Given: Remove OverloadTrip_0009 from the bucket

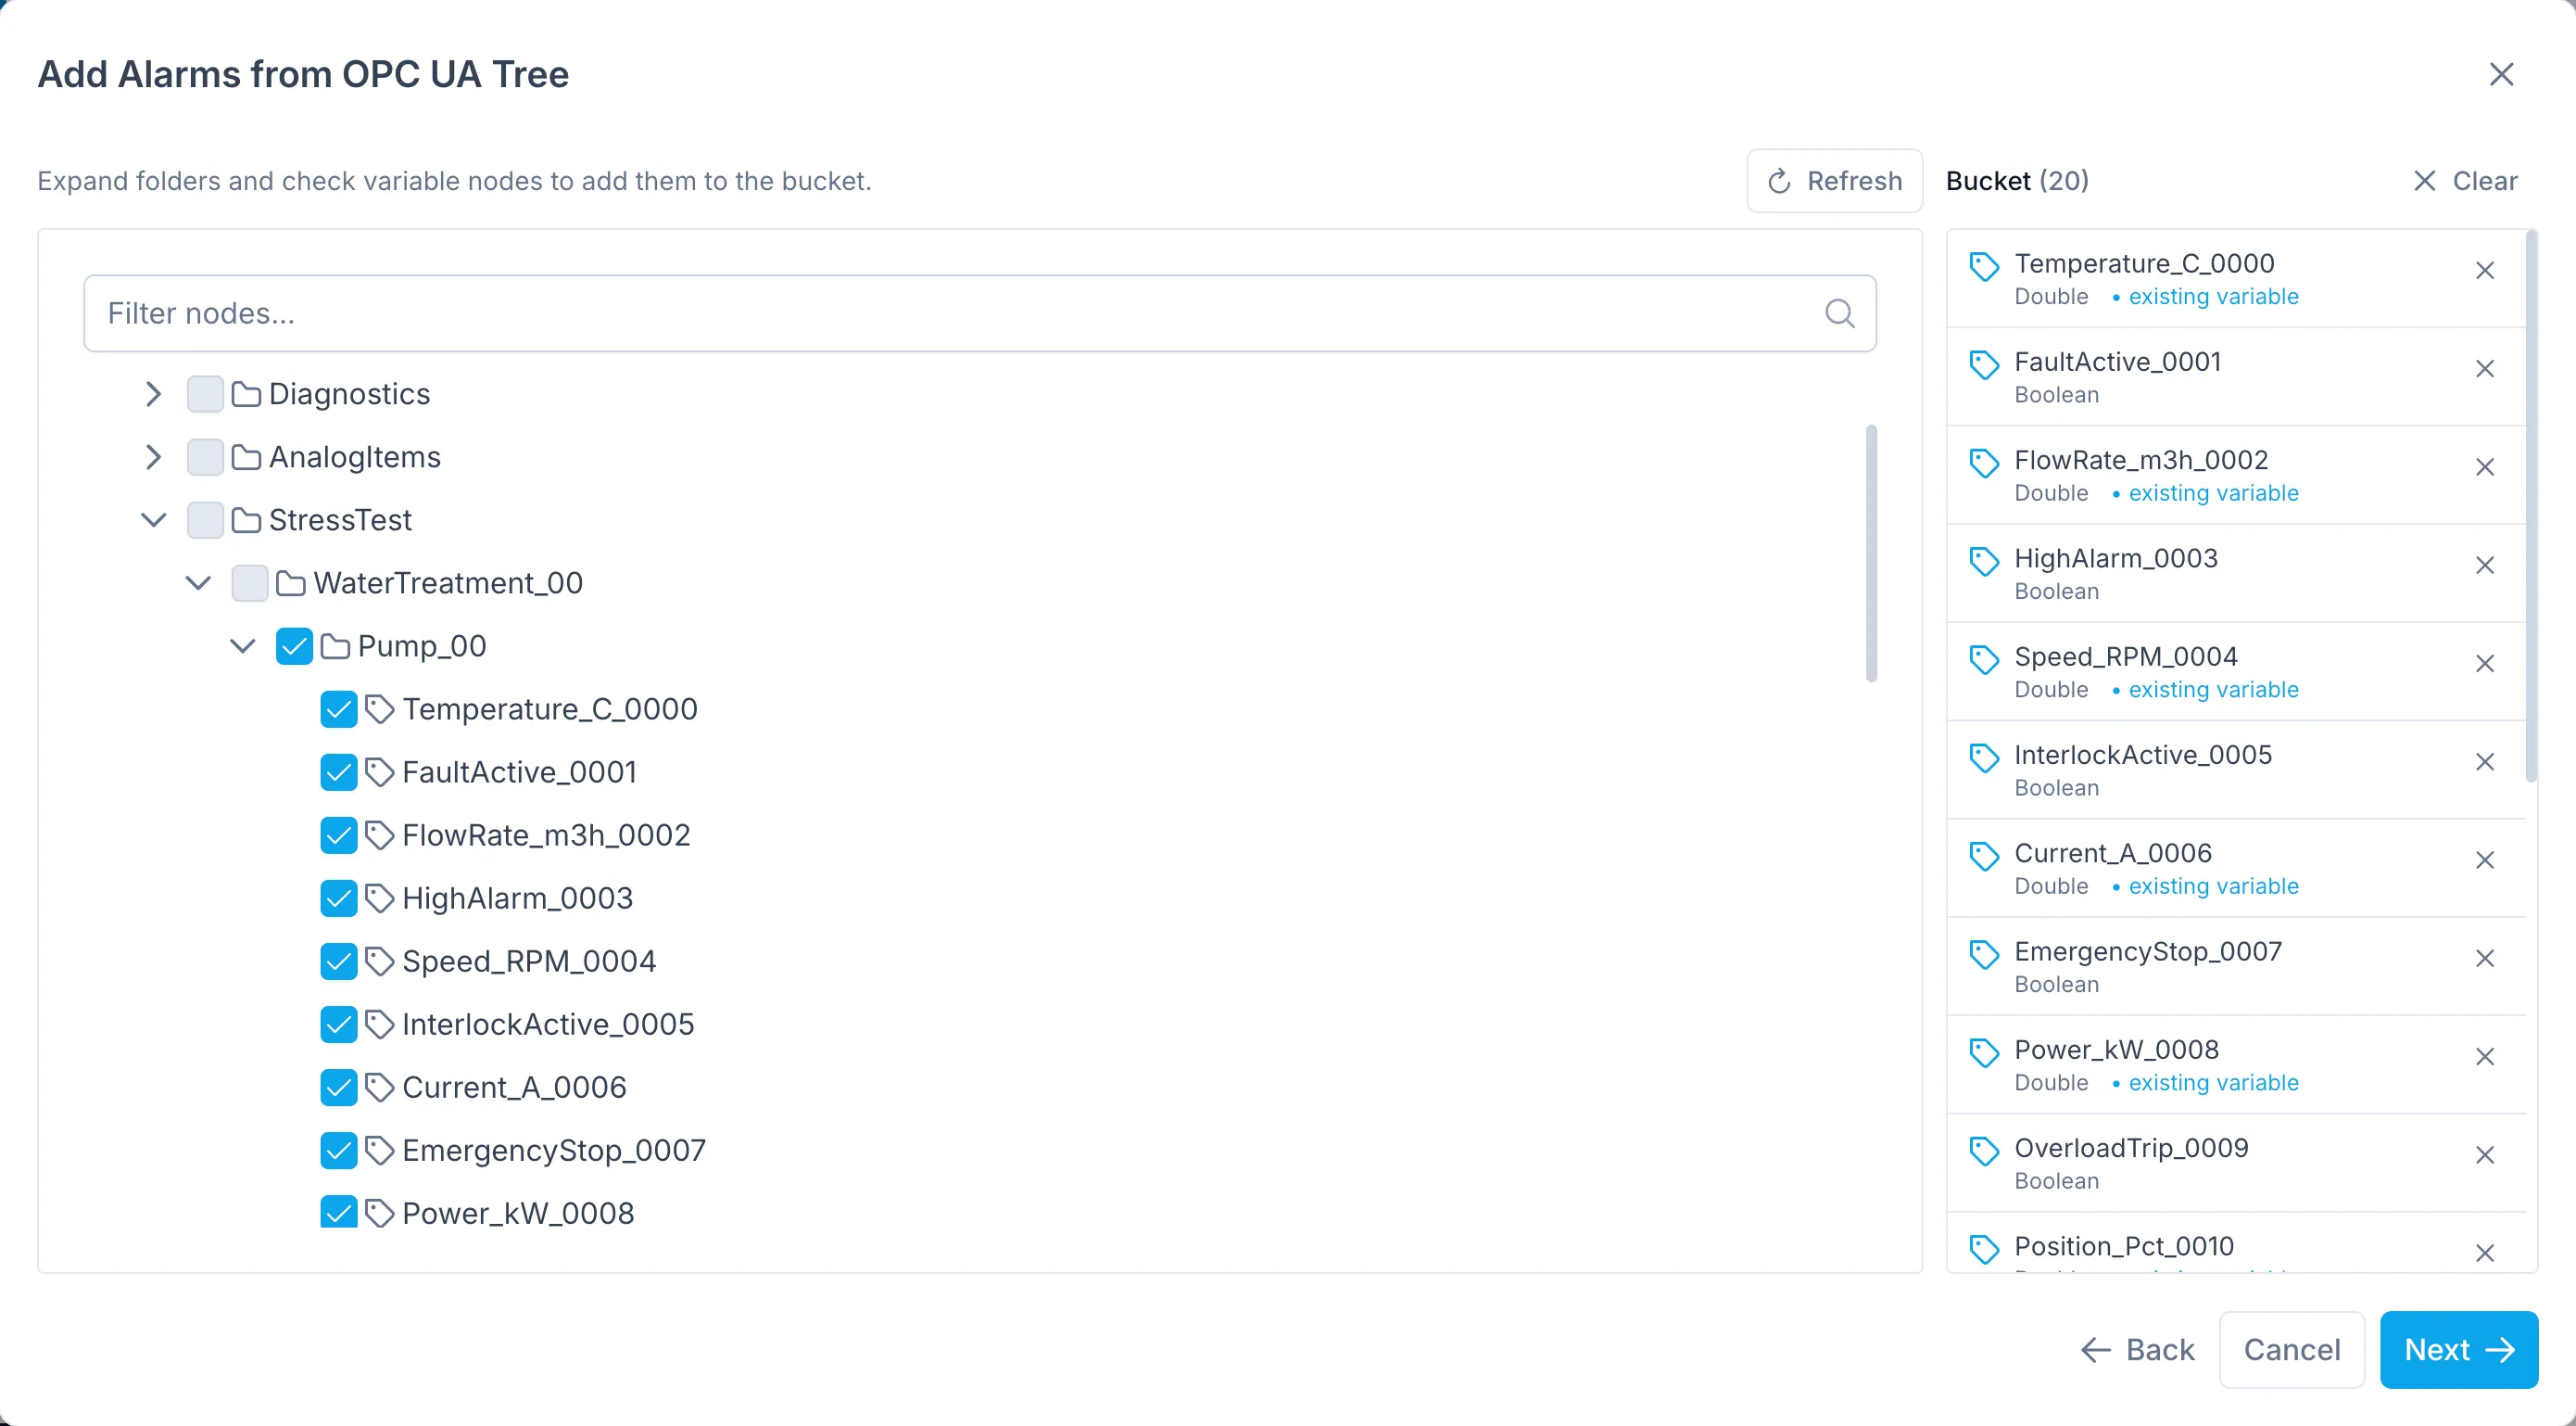Looking at the screenshot, I should pyautogui.click(x=2485, y=1155).
